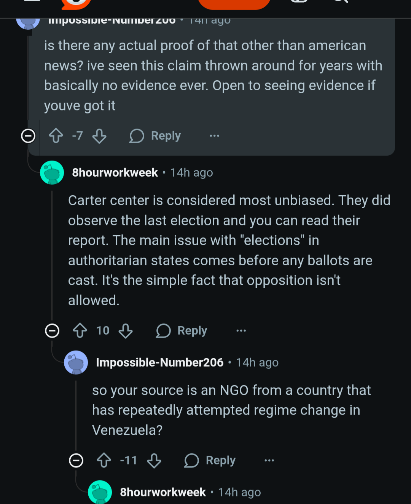This screenshot has height=504, width=411.
Task: Open 8hourworkweek's avatar above the Carter comment
Action: (x=52, y=172)
